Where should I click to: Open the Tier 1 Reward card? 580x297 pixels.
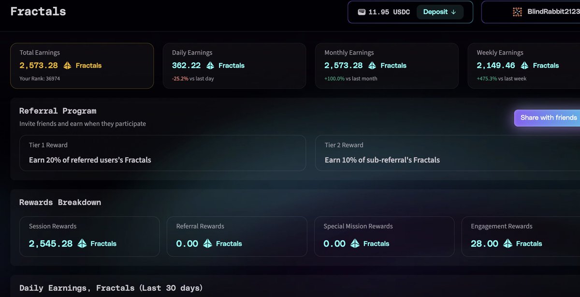coord(162,153)
